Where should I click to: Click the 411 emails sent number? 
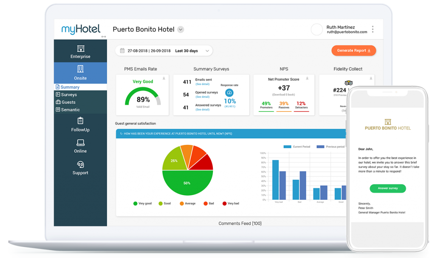pyautogui.click(x=187, y=82)
